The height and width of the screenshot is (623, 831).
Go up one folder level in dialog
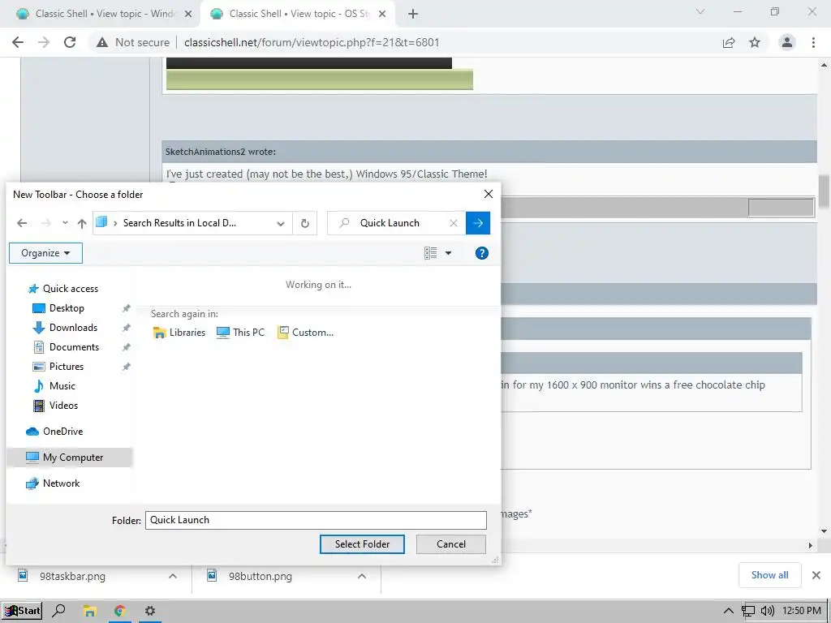82,223
